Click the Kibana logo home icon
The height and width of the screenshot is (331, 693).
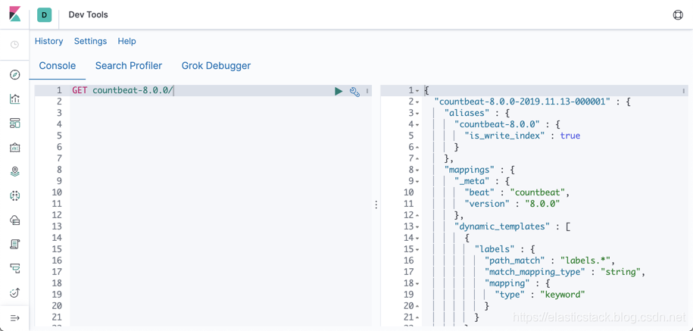click(14, 14)
